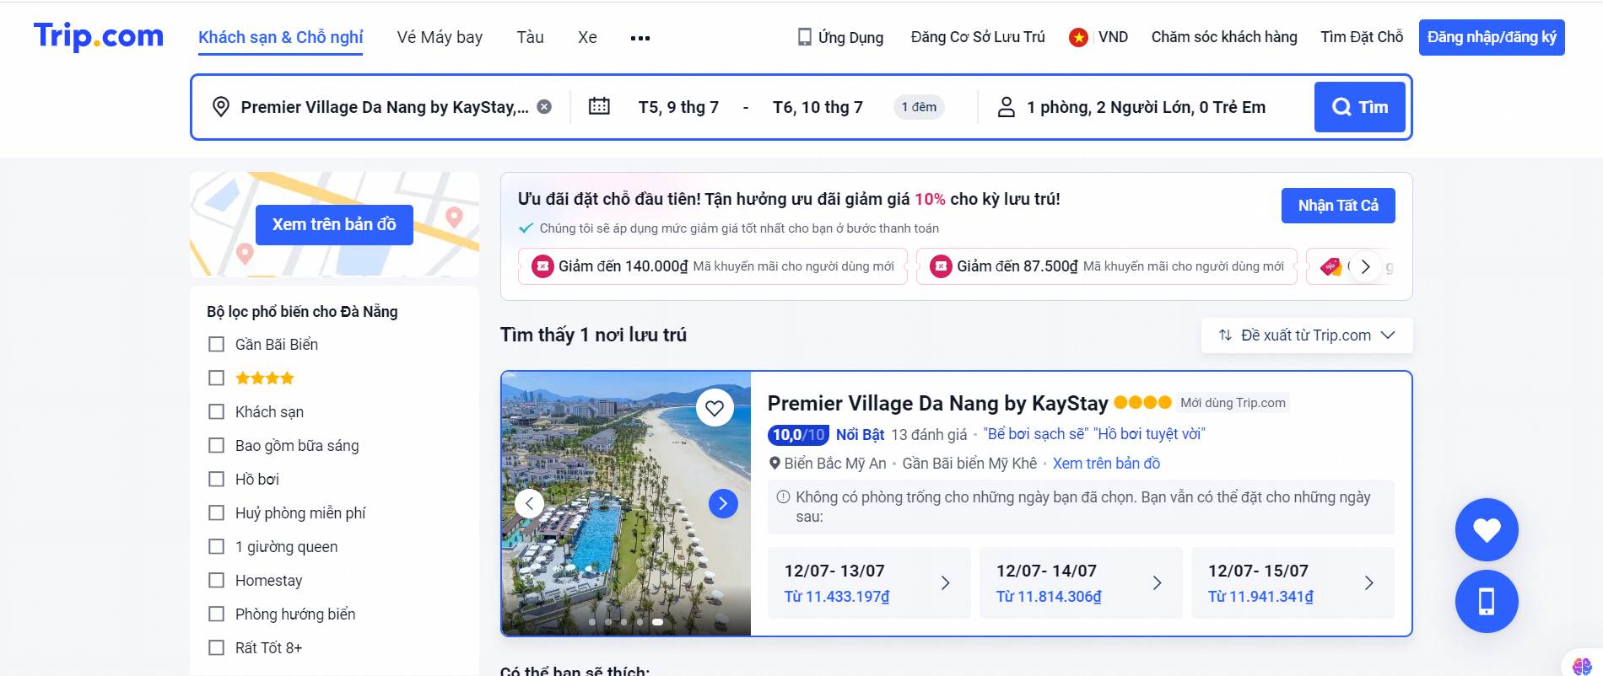
Task: Open the three-dot more menu
Action: point(640,38)
